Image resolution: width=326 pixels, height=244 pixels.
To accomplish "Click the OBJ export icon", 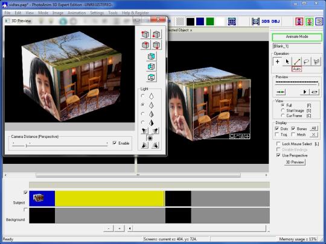I will point(275,21).
